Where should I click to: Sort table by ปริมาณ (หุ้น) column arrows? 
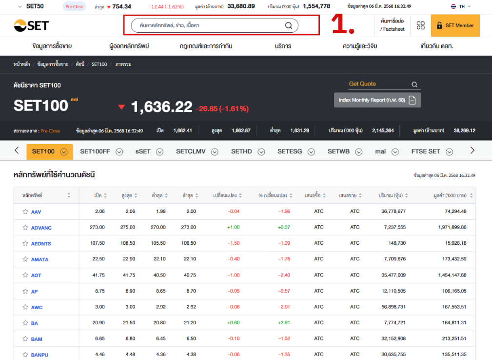coord(406,195)
